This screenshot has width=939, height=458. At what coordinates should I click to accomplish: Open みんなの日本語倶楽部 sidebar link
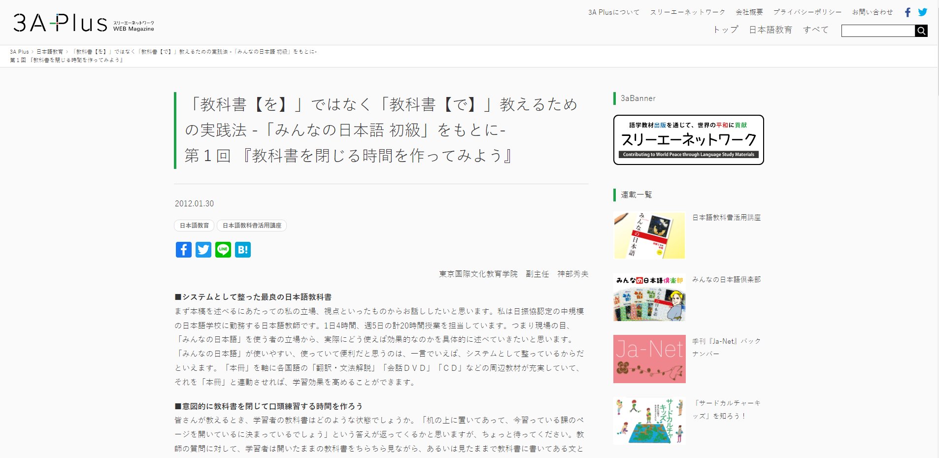point(727,280)
